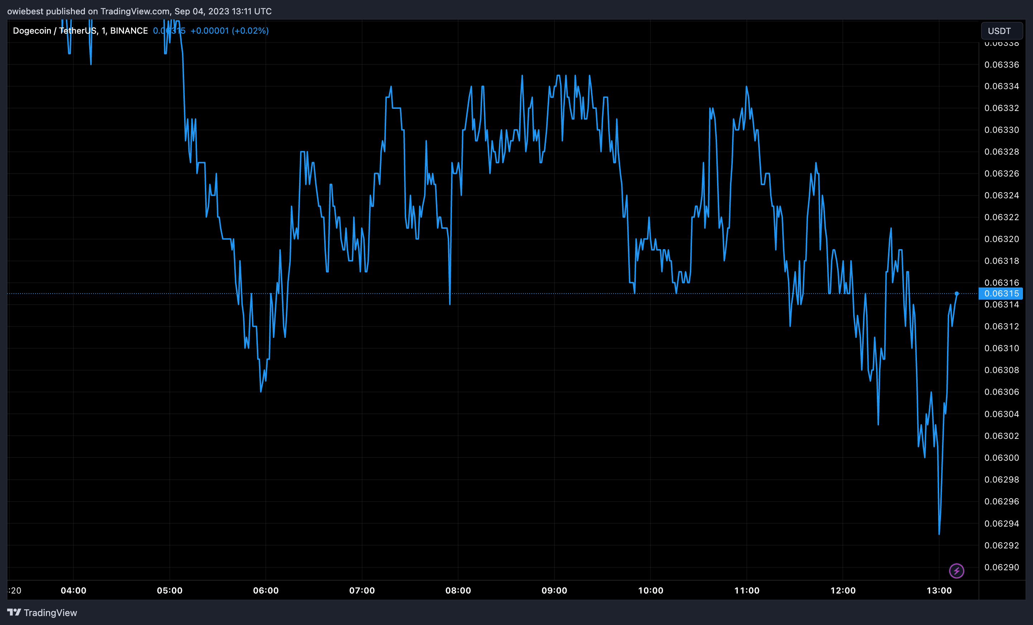
Task: Click the 08:00 time axis label
Action: pos(458,590)
